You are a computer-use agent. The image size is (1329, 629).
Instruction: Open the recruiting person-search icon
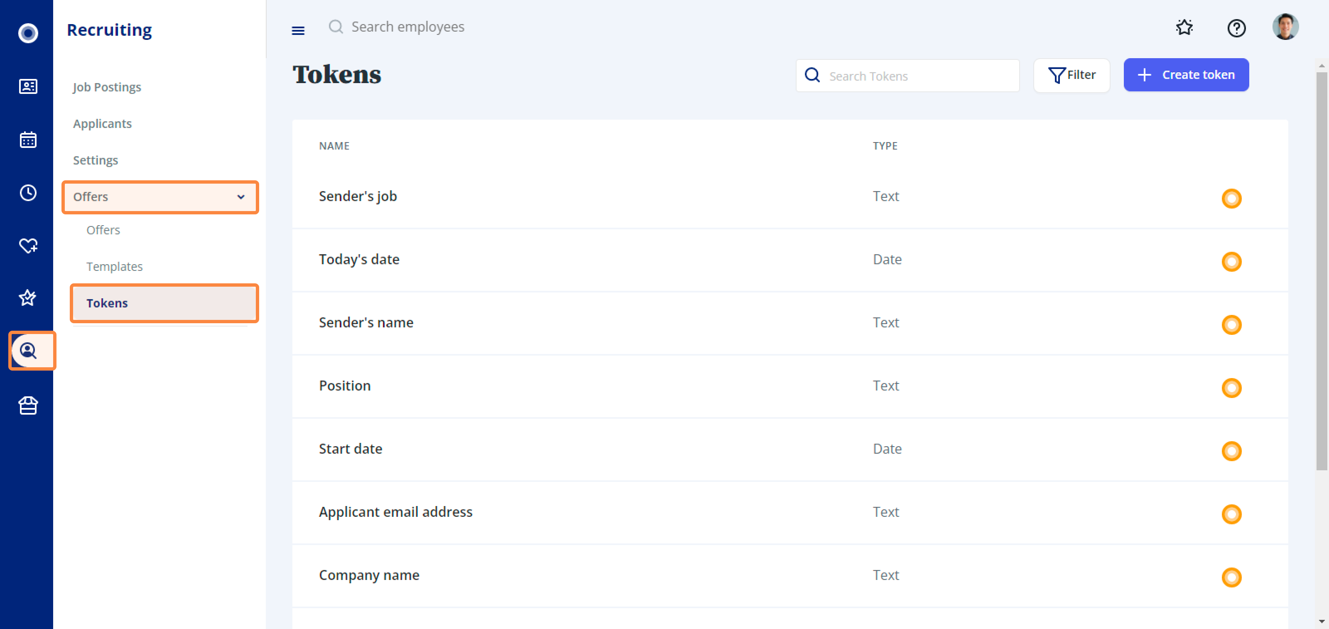click(28, 351)
